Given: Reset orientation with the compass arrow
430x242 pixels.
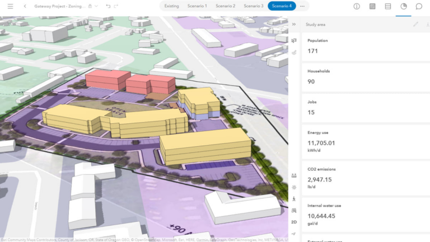Looking at the screenshot, I should (294, 234).
